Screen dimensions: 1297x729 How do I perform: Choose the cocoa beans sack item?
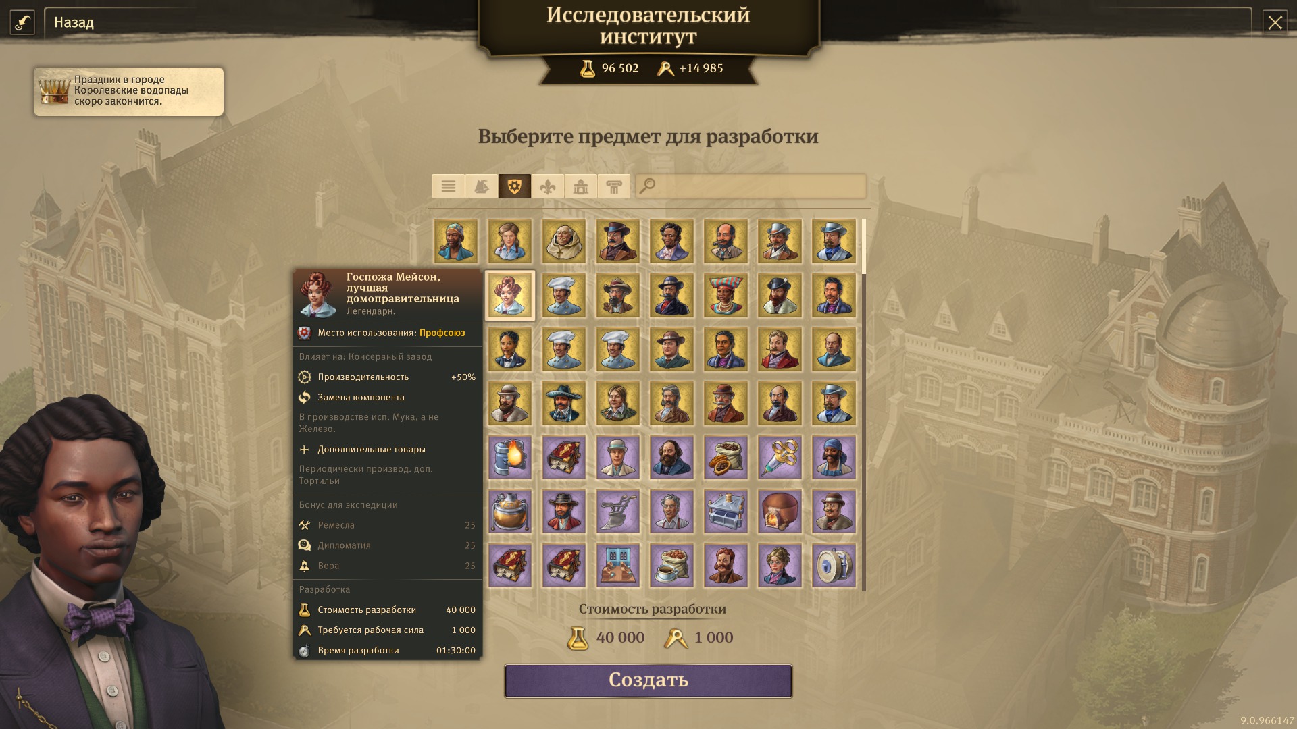(726, 457)
